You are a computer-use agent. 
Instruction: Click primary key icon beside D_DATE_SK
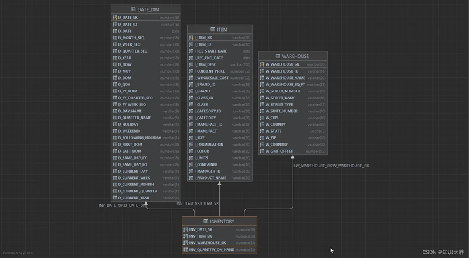click(x=115, y=18)
